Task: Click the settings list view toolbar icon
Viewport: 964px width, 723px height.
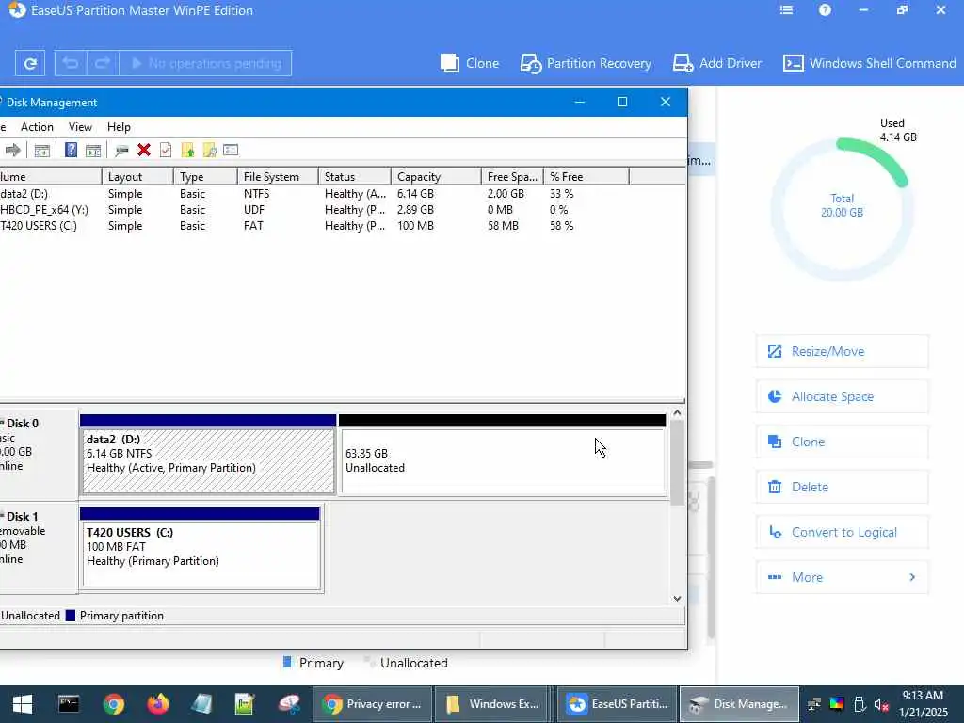Action: pyautogui.click(x=231, y=150)
